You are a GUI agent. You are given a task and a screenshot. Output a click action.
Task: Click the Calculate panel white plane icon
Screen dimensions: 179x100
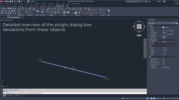pos(76,12)
